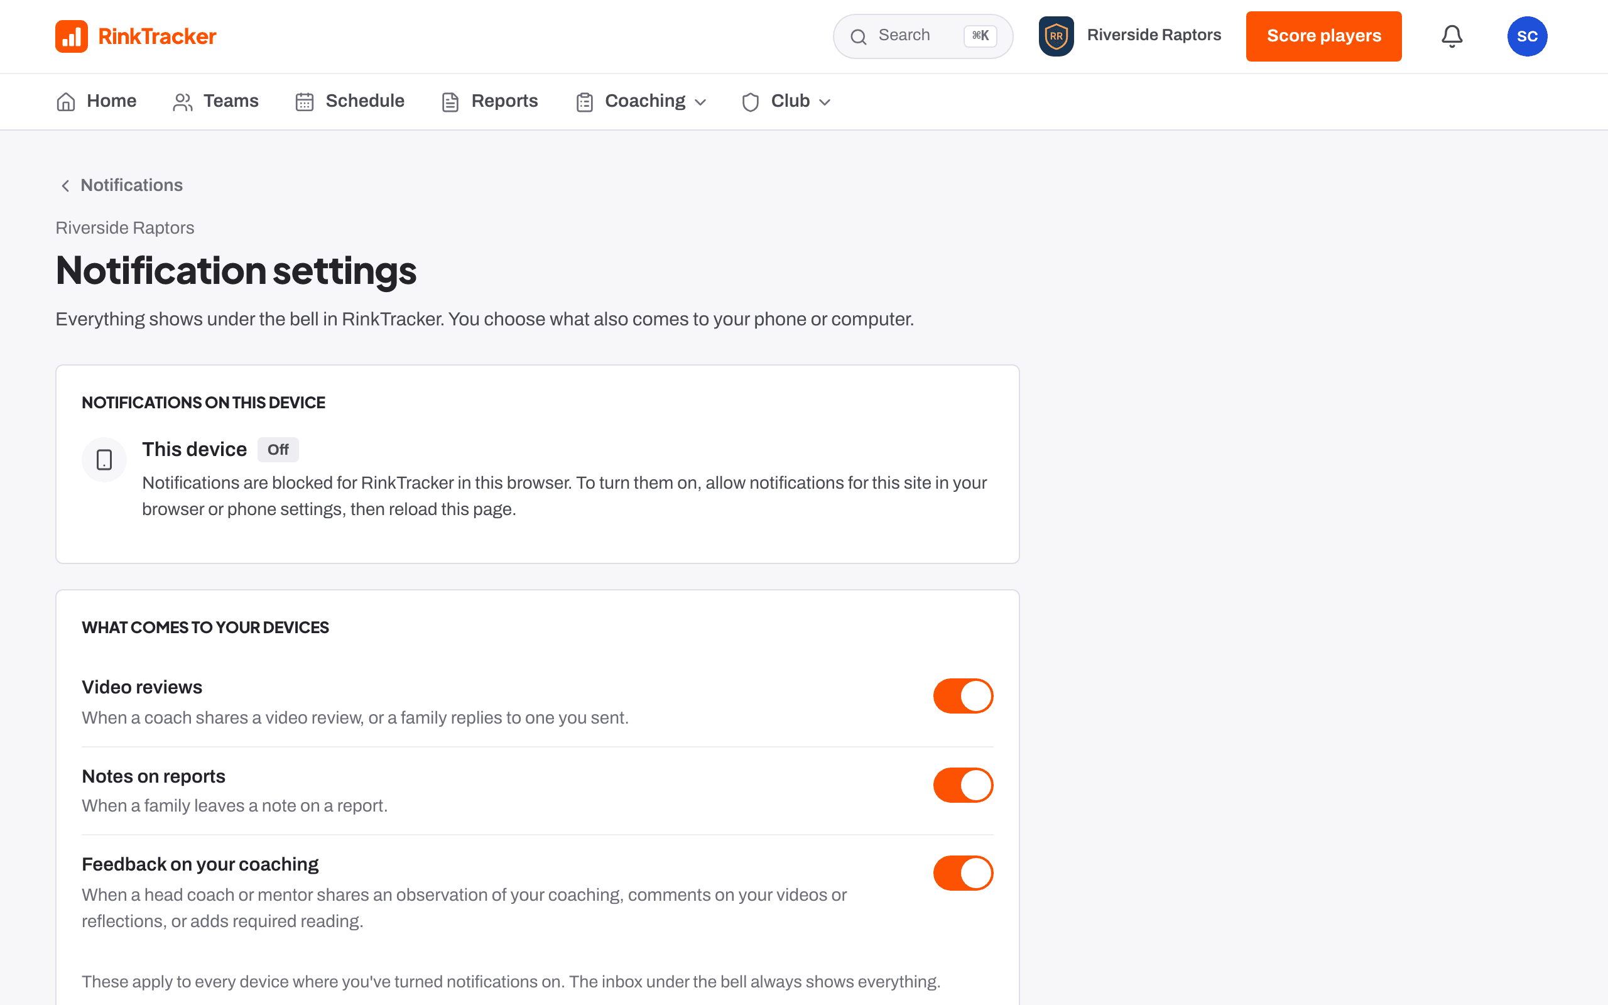Viewport: 1608px width, 1005px height.
Task: Click the Riverside Raptors shield badge
Action: (1056, 36)
